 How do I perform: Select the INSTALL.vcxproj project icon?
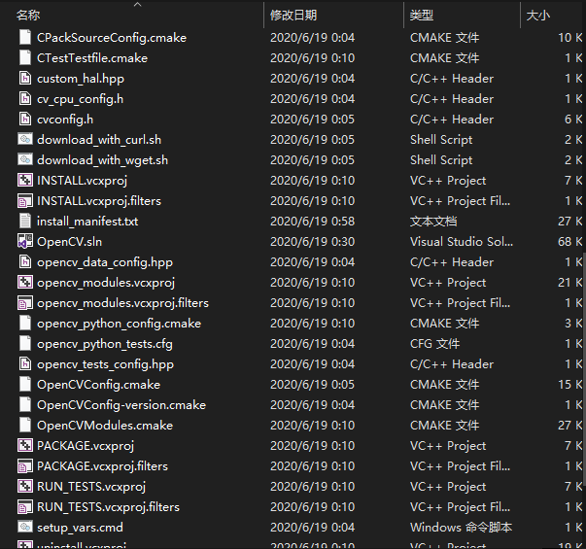tap(25, 180)
